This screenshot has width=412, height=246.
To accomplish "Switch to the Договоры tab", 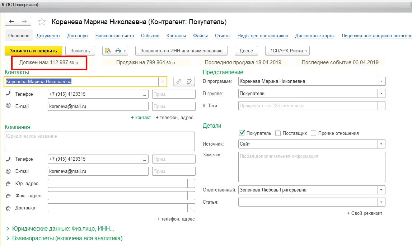I will pos(78,36).
